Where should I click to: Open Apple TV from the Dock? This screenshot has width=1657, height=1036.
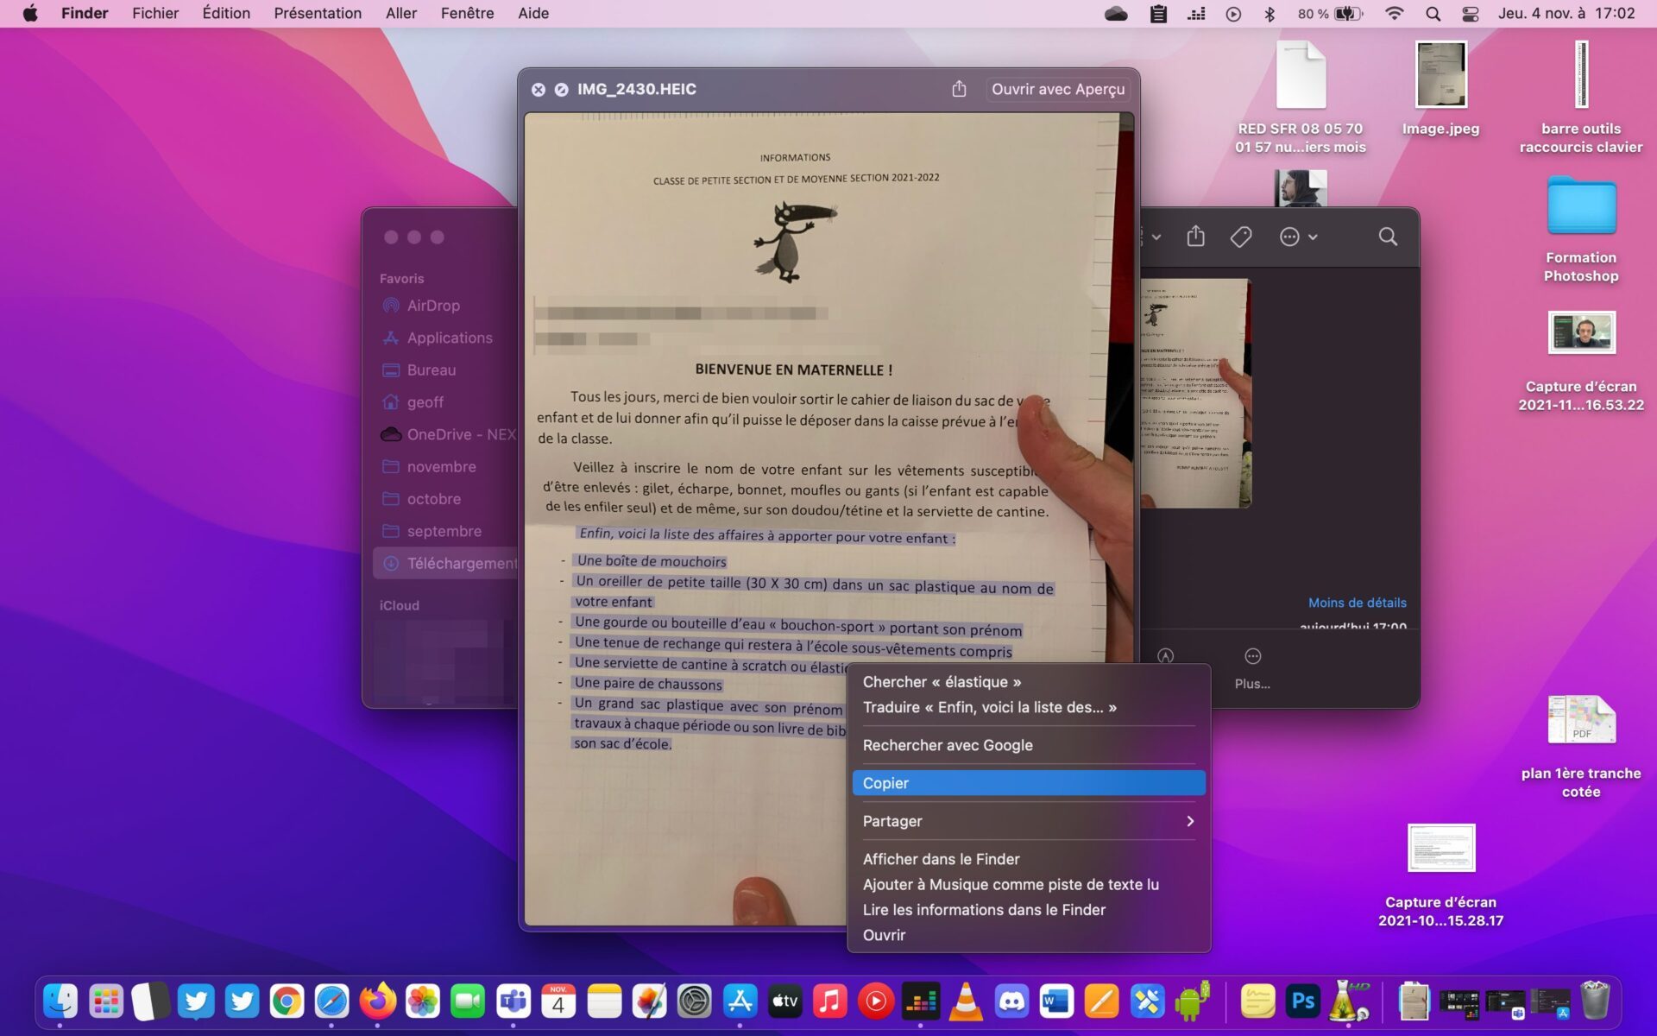point(785,1001)
